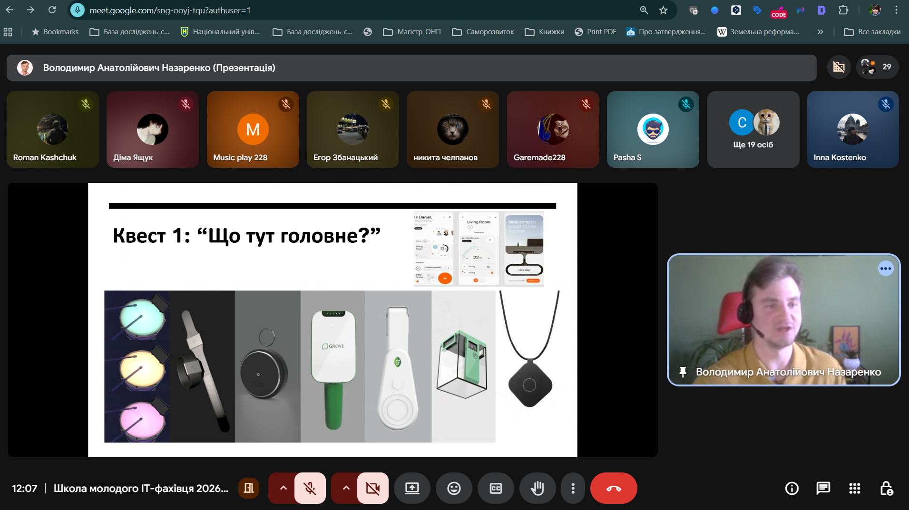Viewport: 909px width, 510px height.
Task: Open the chat panel
Action: (x=823, y=488)
